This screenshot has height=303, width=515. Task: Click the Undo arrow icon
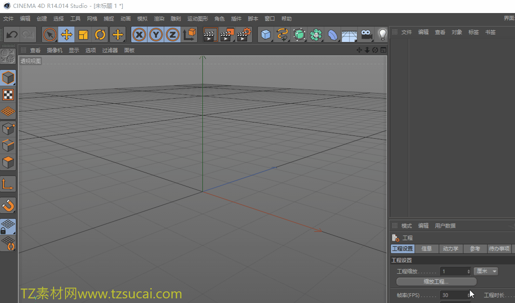click(12, 34)
